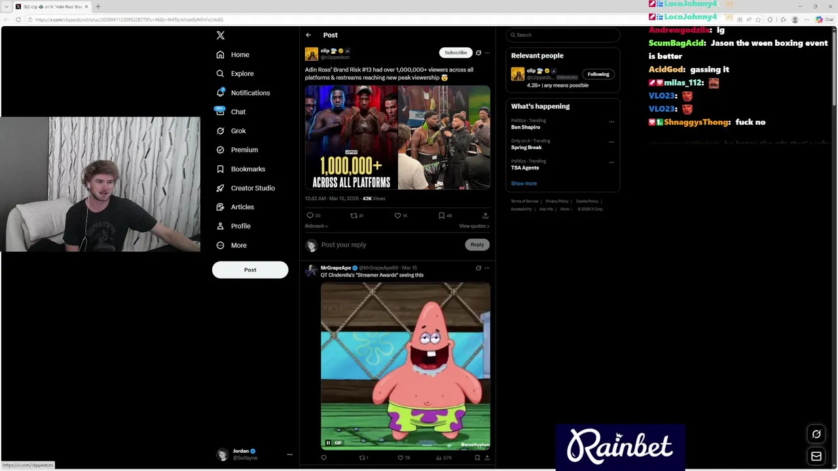Open the clip author avatar on the post
The width and height of the screenshot is (838, 471).
pos(312,54)
